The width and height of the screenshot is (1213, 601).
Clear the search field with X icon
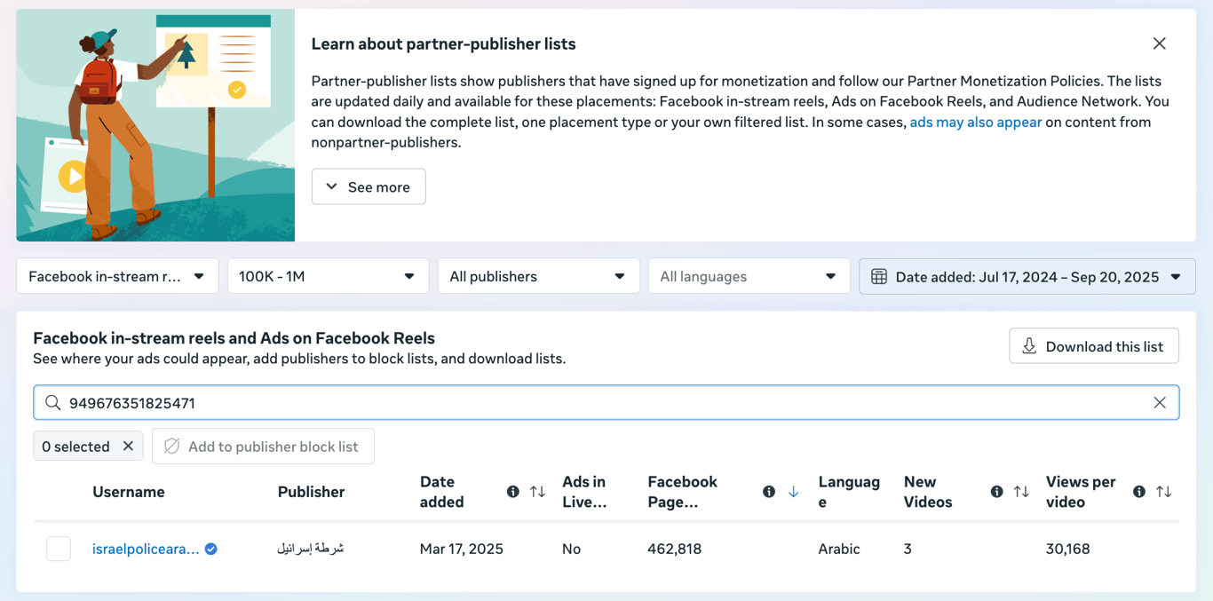(x=1160, y=403)
